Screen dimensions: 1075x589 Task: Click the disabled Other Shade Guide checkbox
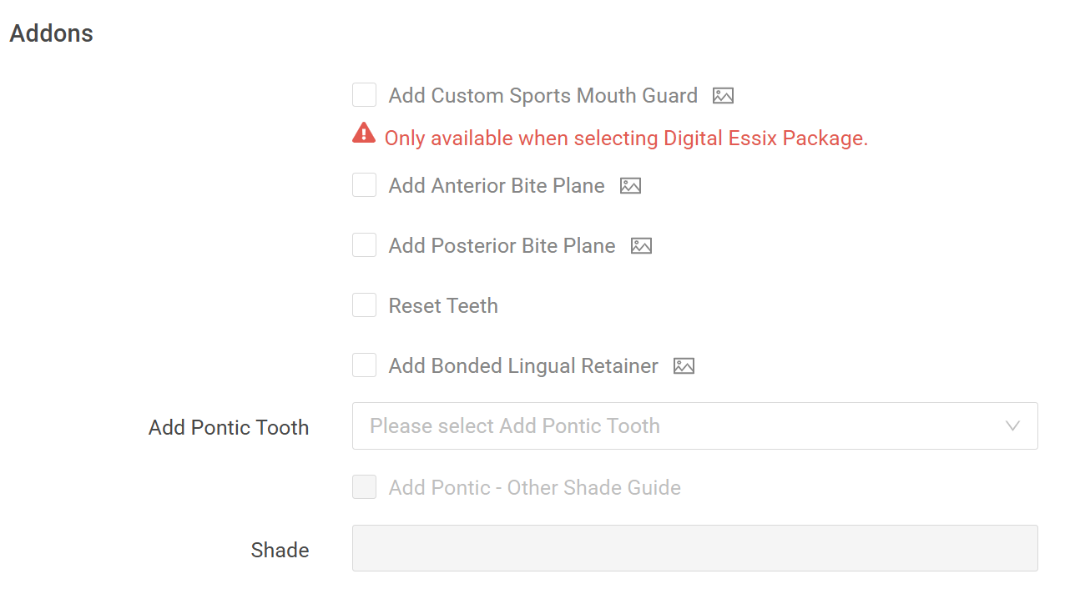pos(364,487)
